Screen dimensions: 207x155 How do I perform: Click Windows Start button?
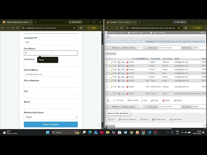tap(48, 132)
